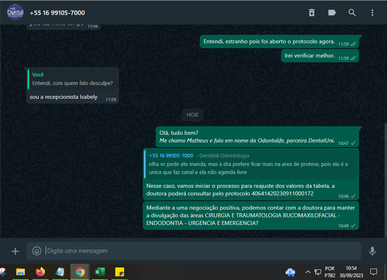Click the +55 16 99105-7000 link in quoted reply
The width and height of the screenshot is (387, 280).
(x=171, y=155)
